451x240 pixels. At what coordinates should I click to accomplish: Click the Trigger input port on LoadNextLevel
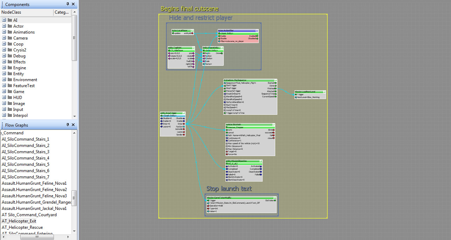pos(296,94)
